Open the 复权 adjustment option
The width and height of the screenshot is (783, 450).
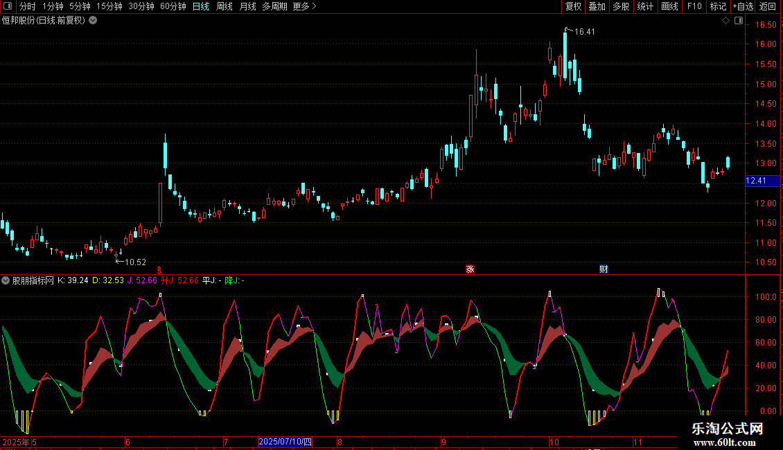(x=573, y=6)
